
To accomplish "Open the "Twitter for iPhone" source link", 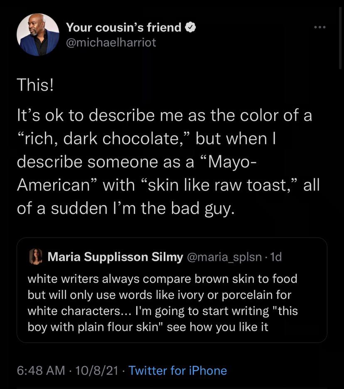I will point(178,370).
